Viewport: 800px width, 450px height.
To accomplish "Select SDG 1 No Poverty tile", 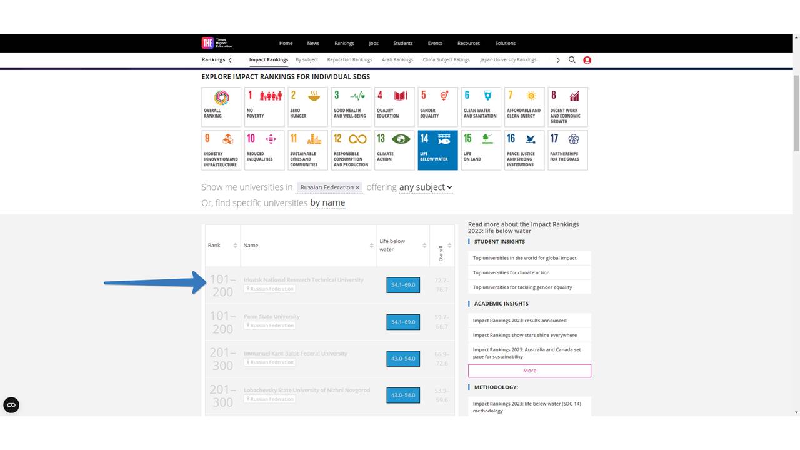I will tap(264, 107).
